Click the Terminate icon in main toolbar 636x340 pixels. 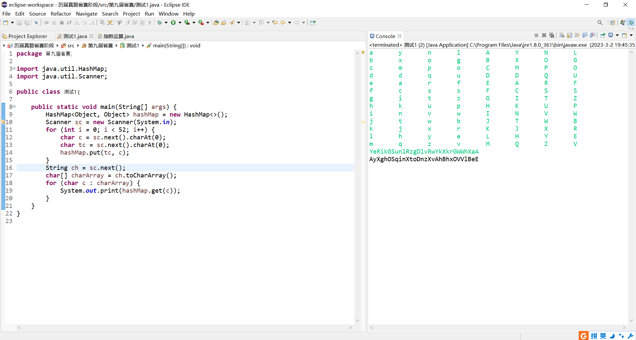coord(62,23)
